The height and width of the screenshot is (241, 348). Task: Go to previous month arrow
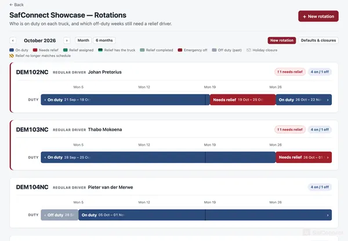tap(13, 40)
